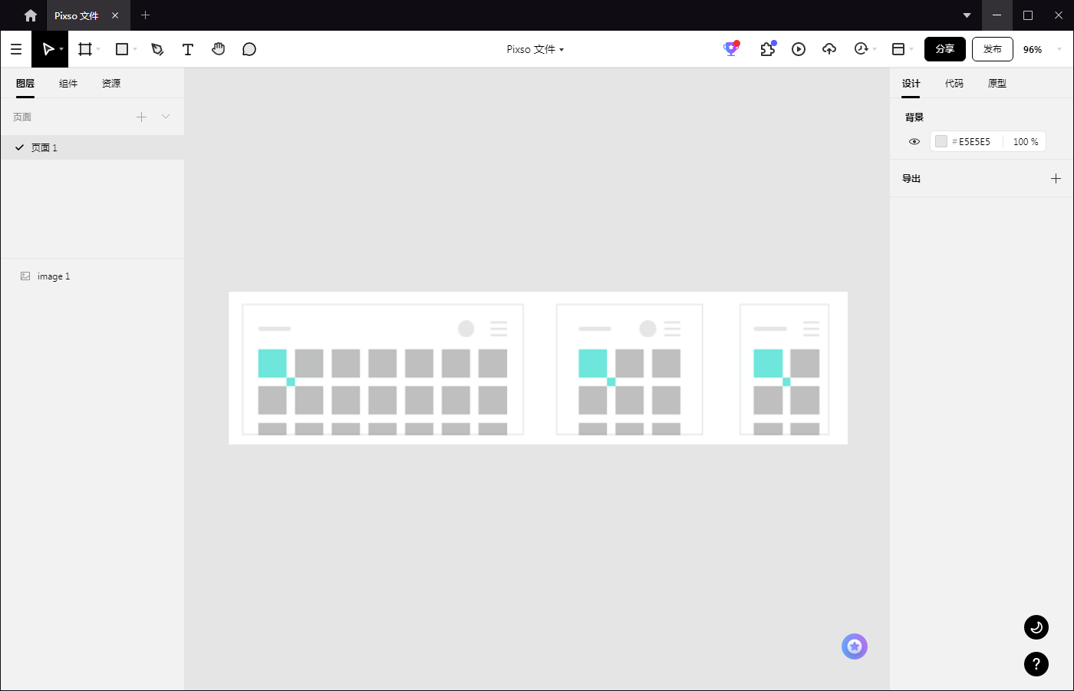Click the 分享 share button

point(945,49)
